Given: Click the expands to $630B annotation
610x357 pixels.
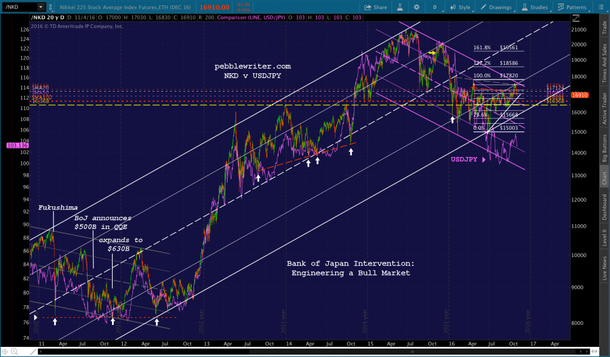Looking at the screenshot, I should (120, 244).
